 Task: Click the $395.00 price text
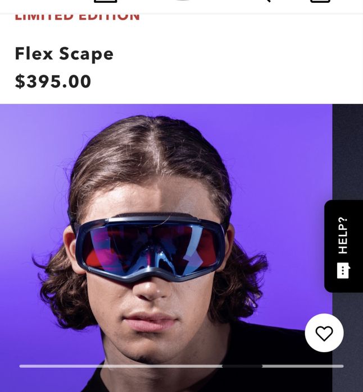[x=53, y=81]
